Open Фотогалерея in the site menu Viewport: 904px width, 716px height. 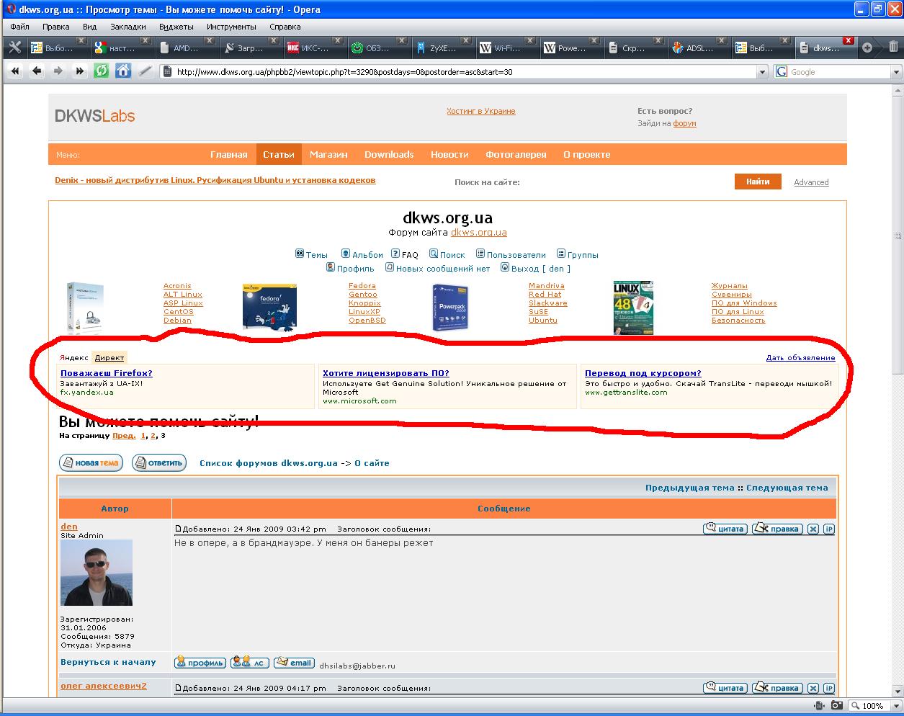(516, 154)
